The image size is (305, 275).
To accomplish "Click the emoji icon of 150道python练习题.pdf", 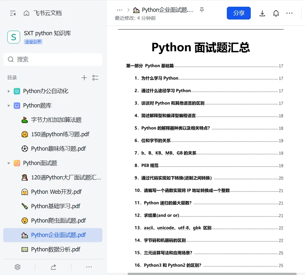I will point(25,134).
